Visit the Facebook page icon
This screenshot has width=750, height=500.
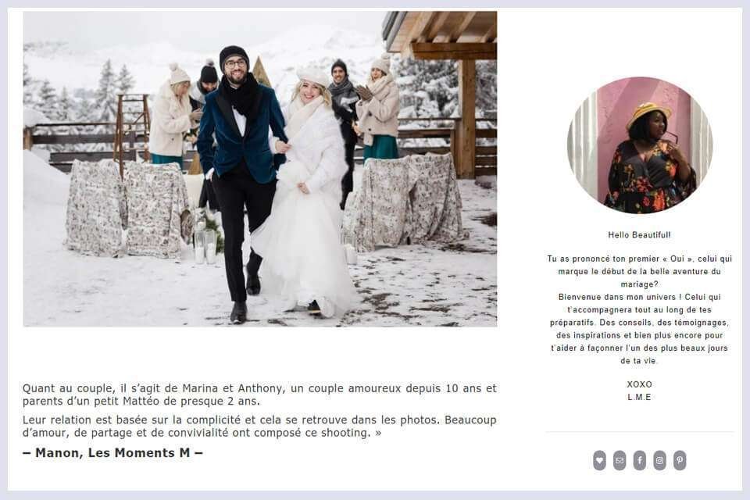(x=640, y=460)
